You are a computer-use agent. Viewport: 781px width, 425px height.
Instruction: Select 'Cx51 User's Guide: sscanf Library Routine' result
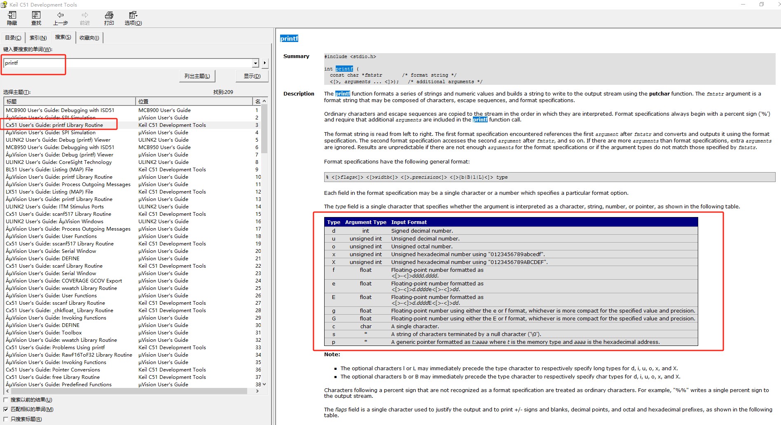click(x=55, y=303)
